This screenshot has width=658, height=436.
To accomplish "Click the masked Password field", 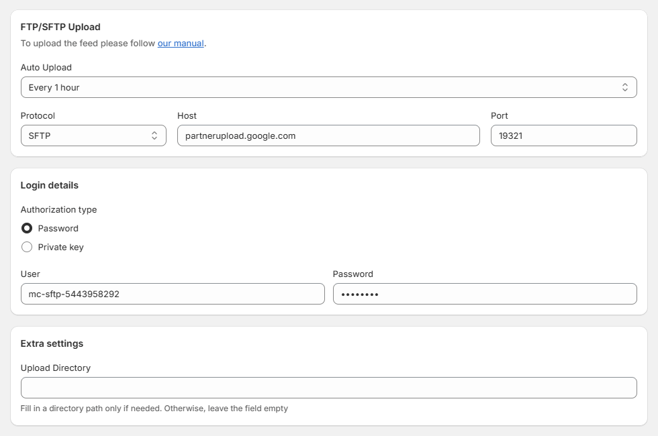I will (485, 293).
